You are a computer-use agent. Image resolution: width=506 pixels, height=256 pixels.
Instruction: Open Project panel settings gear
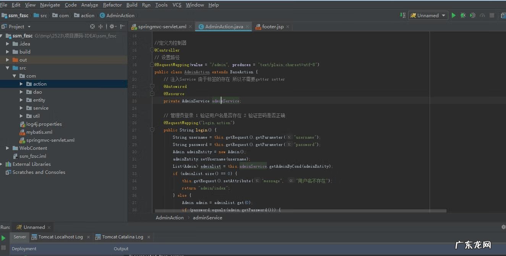[x=112, y=26]
